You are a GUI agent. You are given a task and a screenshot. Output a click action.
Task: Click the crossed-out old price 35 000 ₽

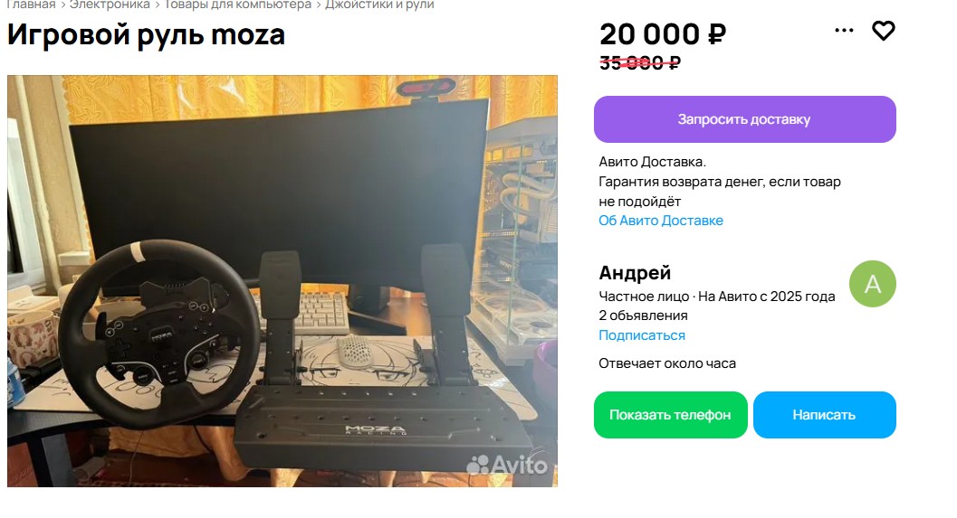(639, 62)
